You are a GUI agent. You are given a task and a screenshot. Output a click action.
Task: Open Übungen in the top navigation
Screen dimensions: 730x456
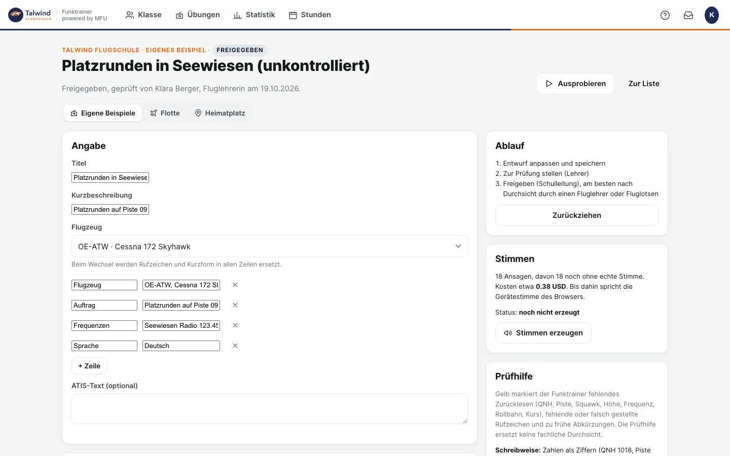pyautogui.click(x=198, y=15)
